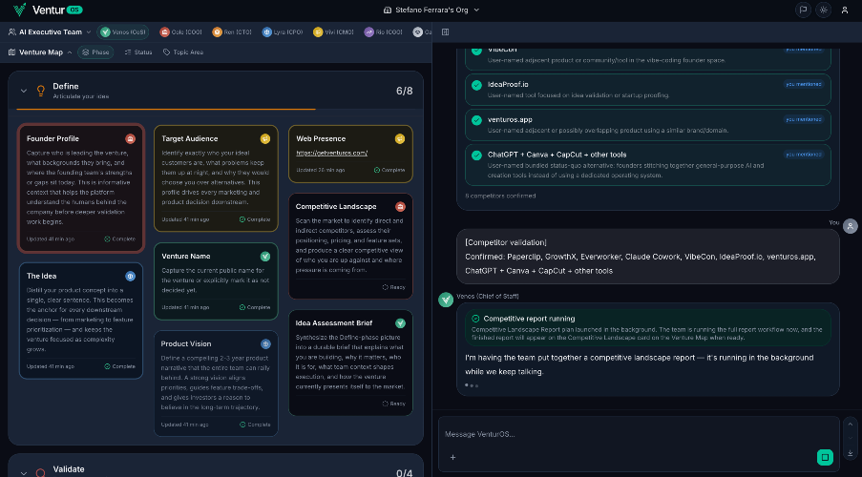Click the Venos chat avatar
The image size is (862, 477).
(446, 300)
